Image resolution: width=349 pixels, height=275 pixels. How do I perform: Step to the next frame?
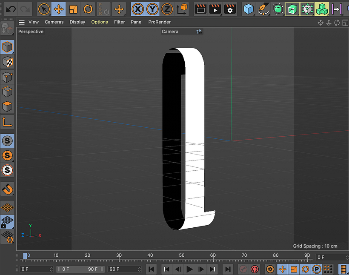point(201,269)
